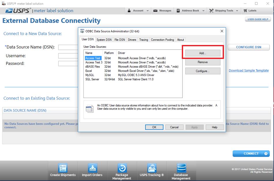The width and height of the screenshot is (274, 181).
Task: Switch to the System DSN tab
Action: coord(104,40)
